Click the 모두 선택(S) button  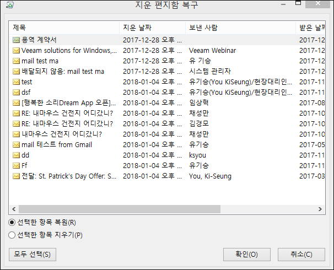(33, 255)
